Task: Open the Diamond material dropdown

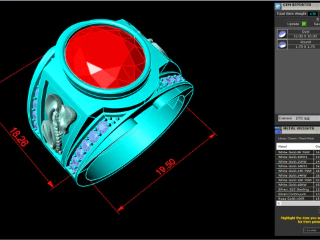Action: point(299,118)
